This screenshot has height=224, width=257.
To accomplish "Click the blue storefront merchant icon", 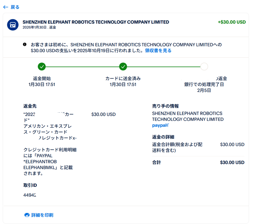I will 13,25.
